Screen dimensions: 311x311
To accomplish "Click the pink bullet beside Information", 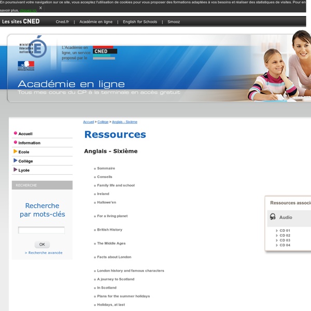I will pos(16,143).
